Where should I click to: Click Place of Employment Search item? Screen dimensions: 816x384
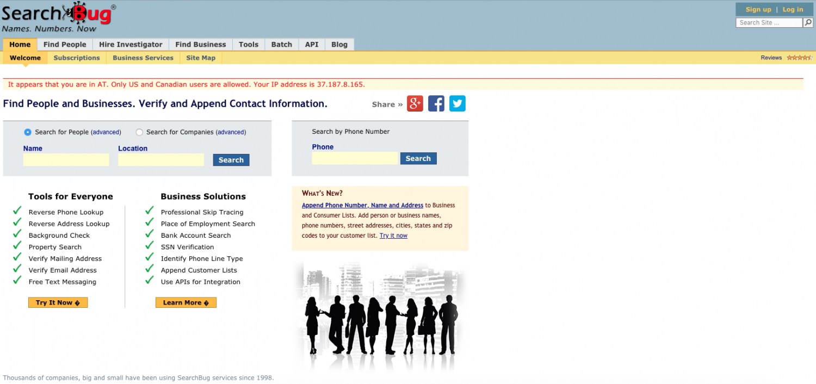[208, 224]
